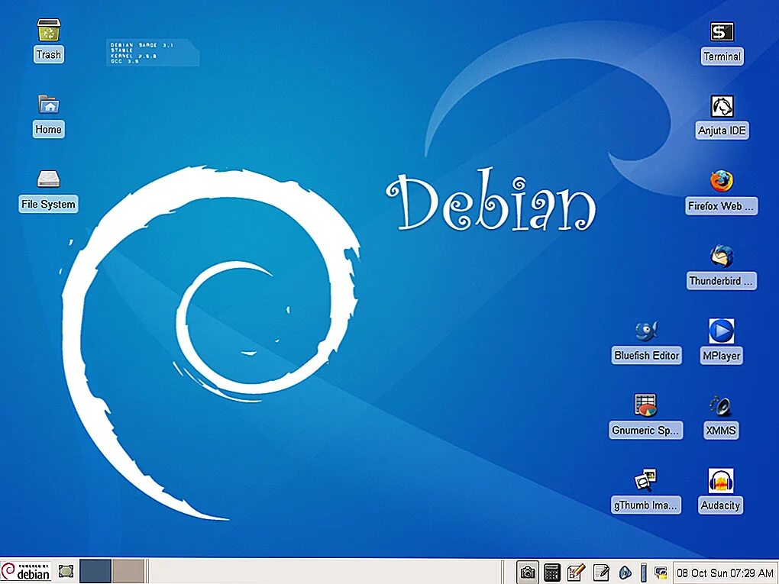Open the Debian menu on the panel
779x584 pixels.
[x=26, y=572]
